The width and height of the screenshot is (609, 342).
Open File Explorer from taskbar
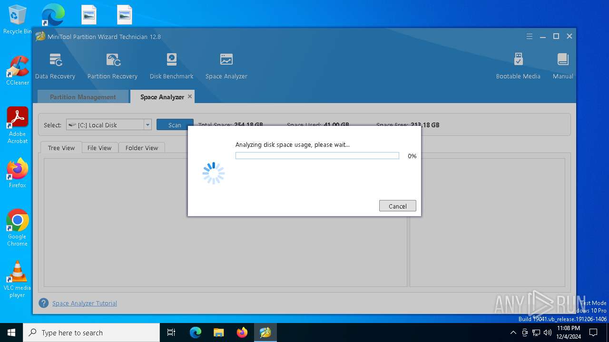(219, 332)
